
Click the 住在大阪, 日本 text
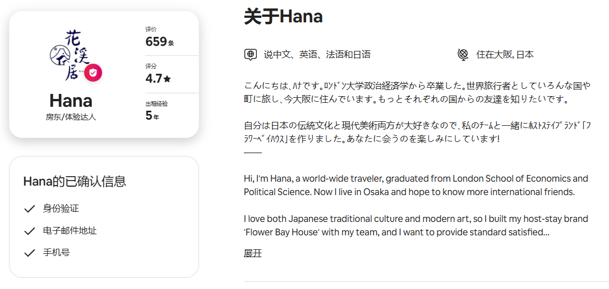point(505,55)
